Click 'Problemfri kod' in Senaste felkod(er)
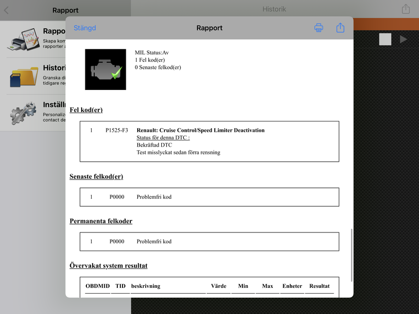419x314 pixels. (154, 197)
